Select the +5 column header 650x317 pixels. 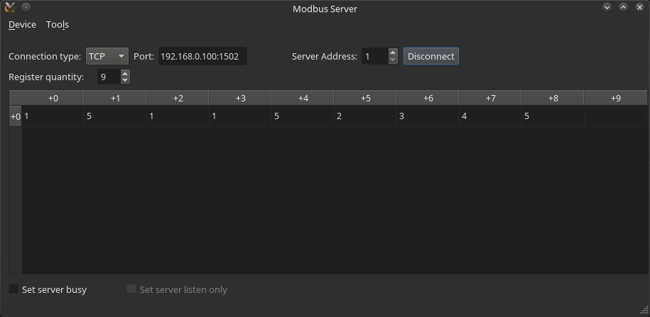365,98
